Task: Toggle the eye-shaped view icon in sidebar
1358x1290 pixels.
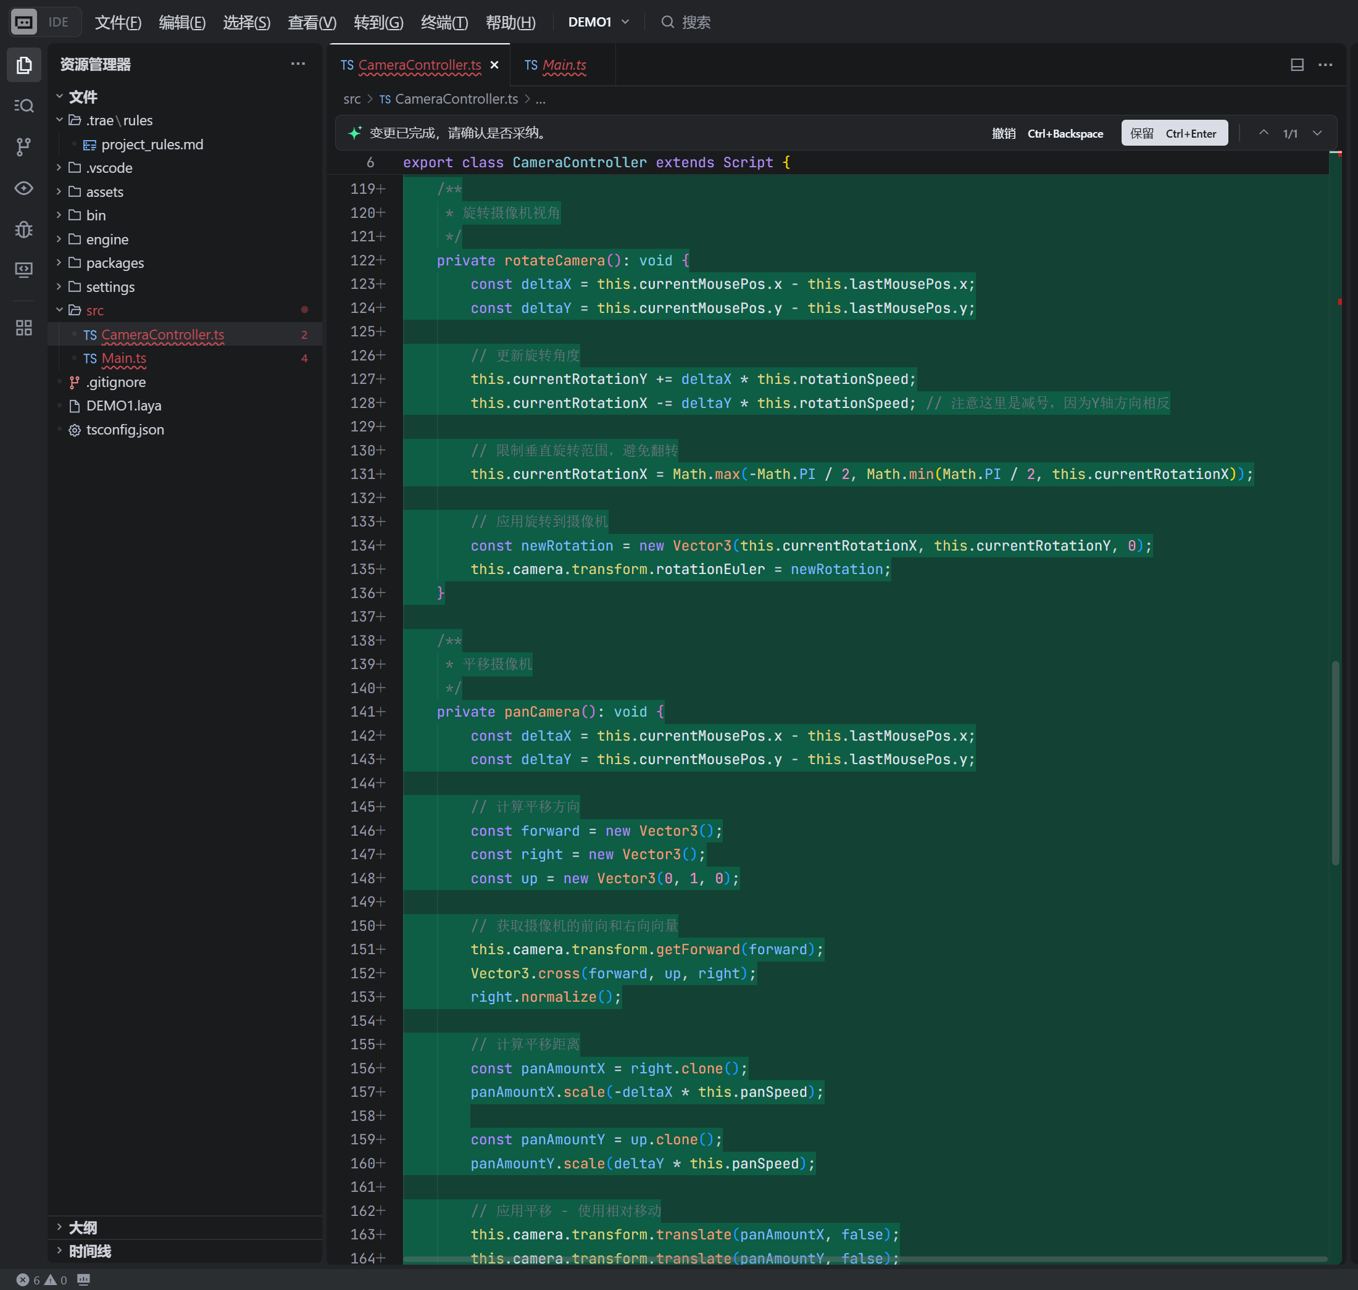Action: click(24, 188)
